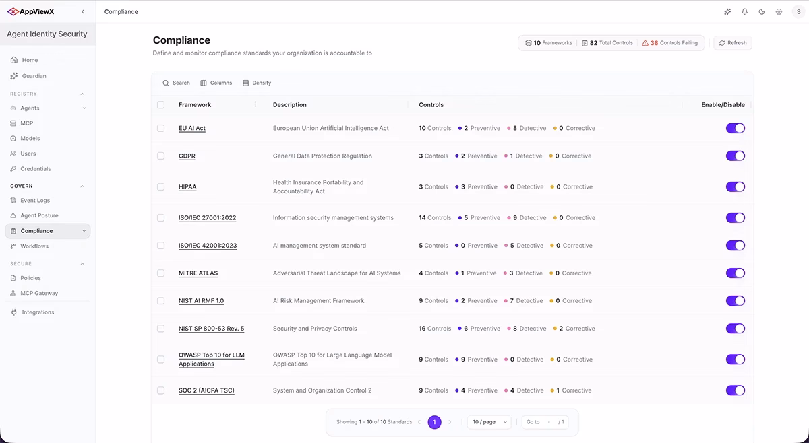The height and width of the screenshot is (443, 809).
Task: Click page 1 pagination button
Action: 435,422
